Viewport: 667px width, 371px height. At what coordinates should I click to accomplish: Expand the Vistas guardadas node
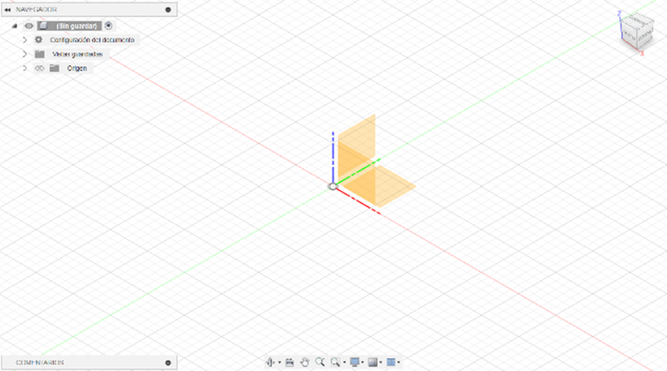[x=25, y=54]
